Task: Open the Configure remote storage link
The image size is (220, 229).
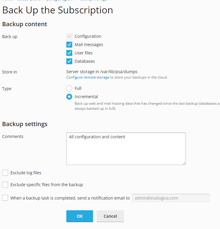Action: click(x=87, y=77)
